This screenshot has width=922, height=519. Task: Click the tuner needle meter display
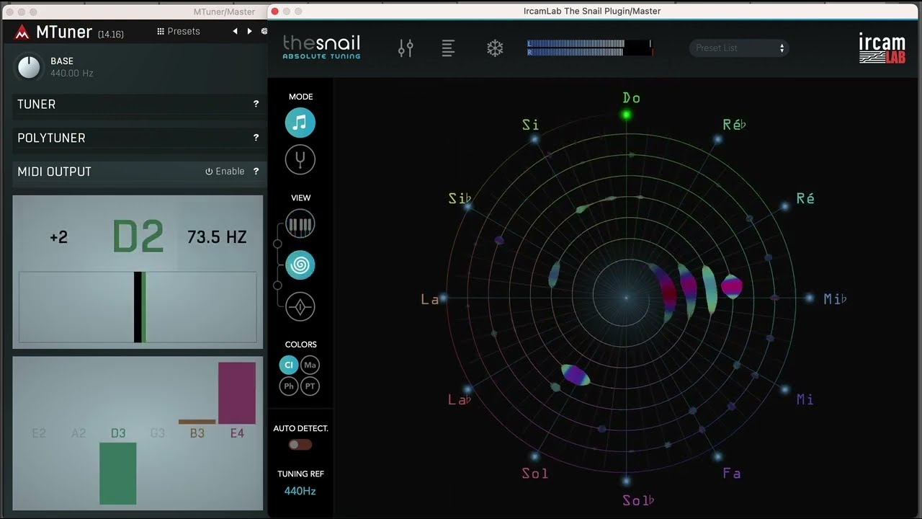click(138, 307)
